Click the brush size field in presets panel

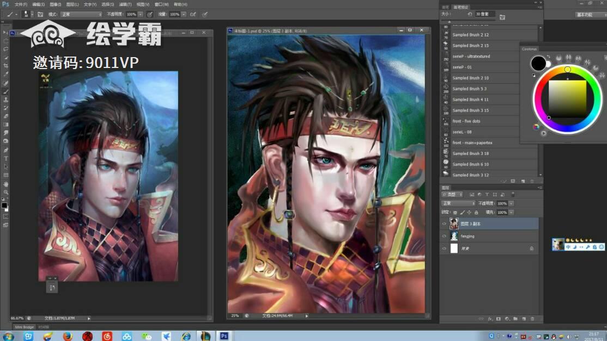point(485,14)
